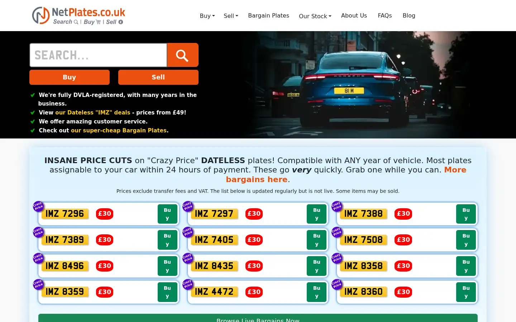Click Crazy Price badge on IMZ 7405
516x322 pixels.
point(188,232)
